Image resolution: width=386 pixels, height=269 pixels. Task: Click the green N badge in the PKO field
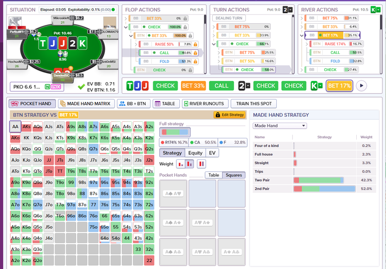pyautogui.click(x=47, y=87)
